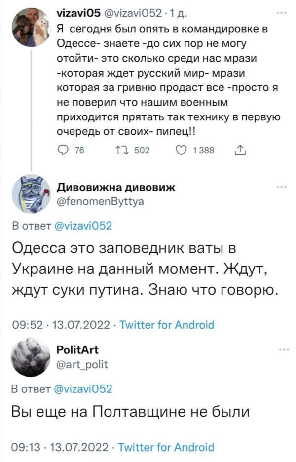Click @vizavi052 mention in fenomenByttya's reply

[82, 226]
